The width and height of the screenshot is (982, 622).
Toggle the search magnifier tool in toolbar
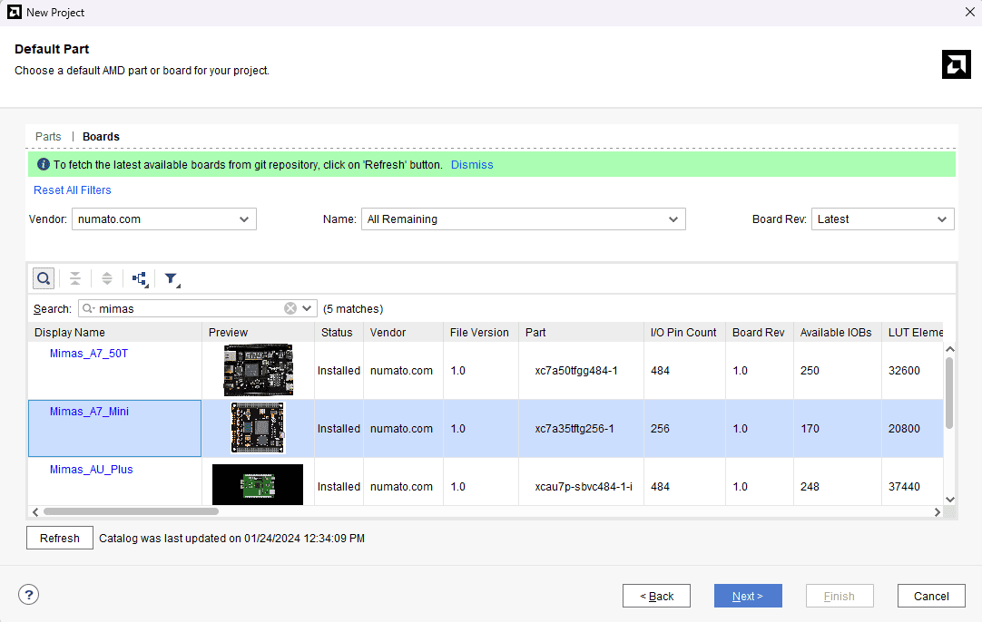pos(44,278)
